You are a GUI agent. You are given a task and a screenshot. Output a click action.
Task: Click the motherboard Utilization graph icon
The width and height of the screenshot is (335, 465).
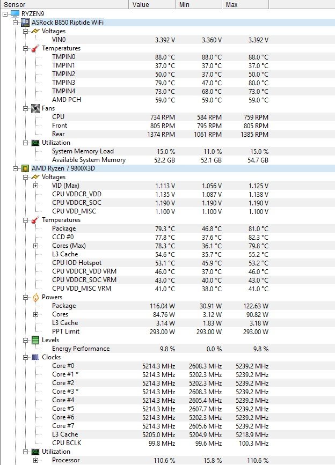[35, 143]
